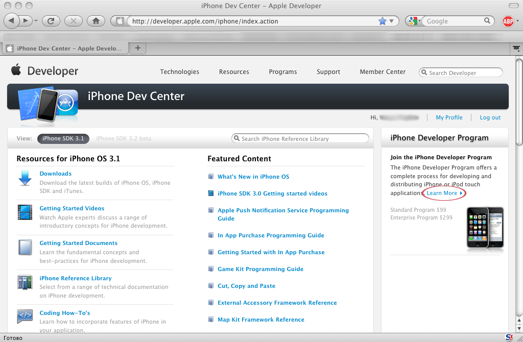Click the scrollbar down arrow

[x=519, y=328]
